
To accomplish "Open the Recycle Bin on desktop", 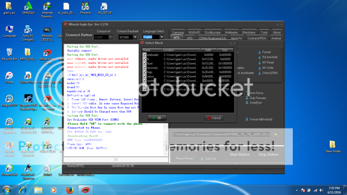I will point(9,53).
